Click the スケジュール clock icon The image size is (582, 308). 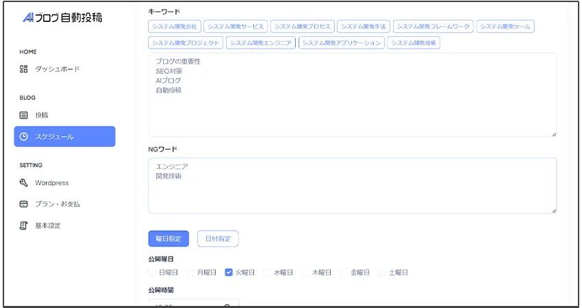[x=24, y=137]
